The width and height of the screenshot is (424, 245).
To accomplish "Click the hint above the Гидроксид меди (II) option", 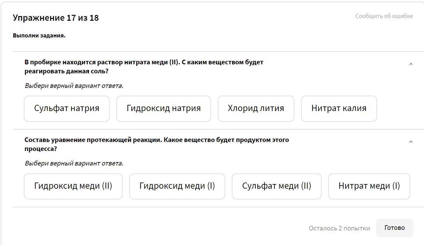I will [x=74, y=163].
